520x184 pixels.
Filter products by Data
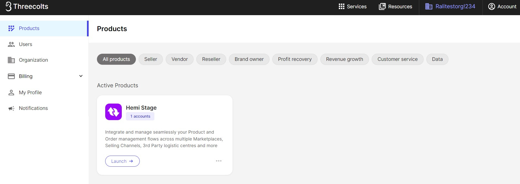tap(437, 59)
